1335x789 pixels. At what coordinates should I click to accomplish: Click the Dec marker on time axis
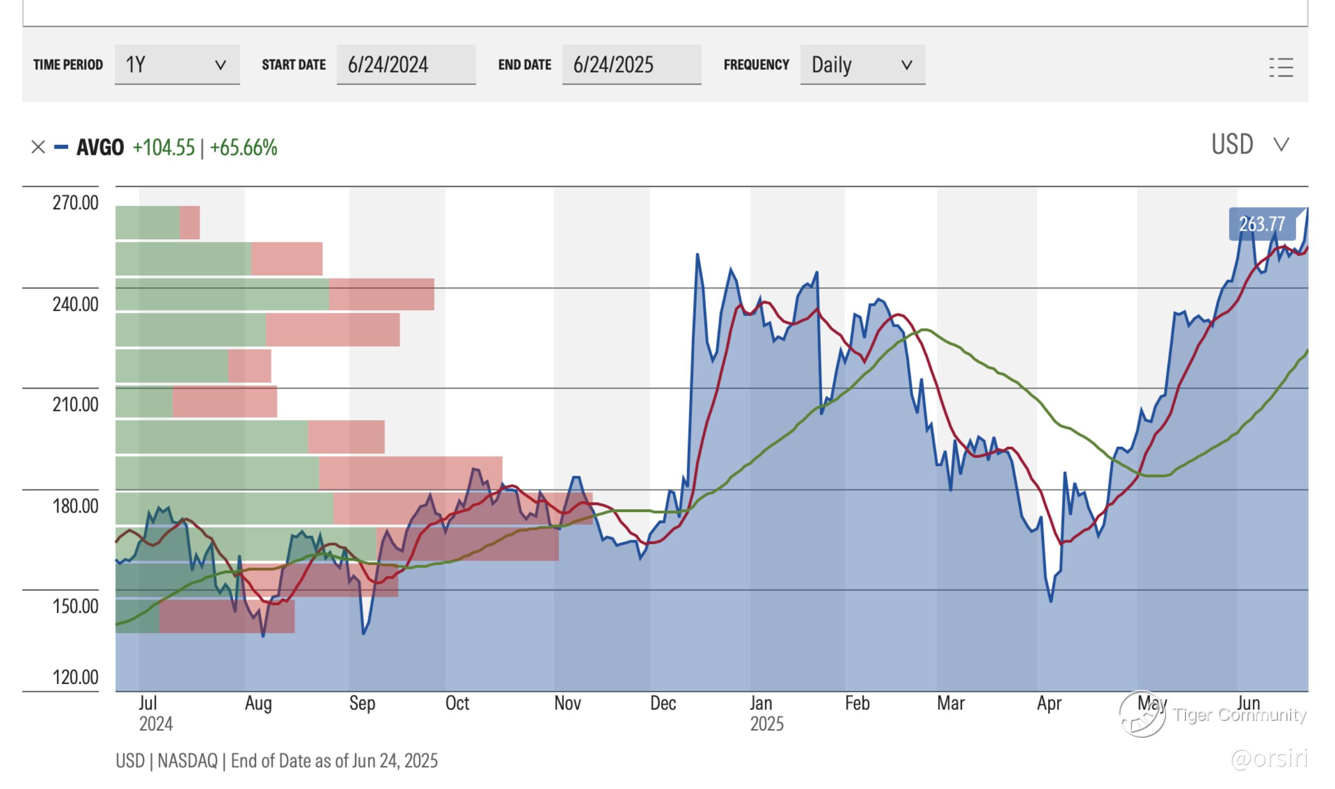click(x=663, y=703)
